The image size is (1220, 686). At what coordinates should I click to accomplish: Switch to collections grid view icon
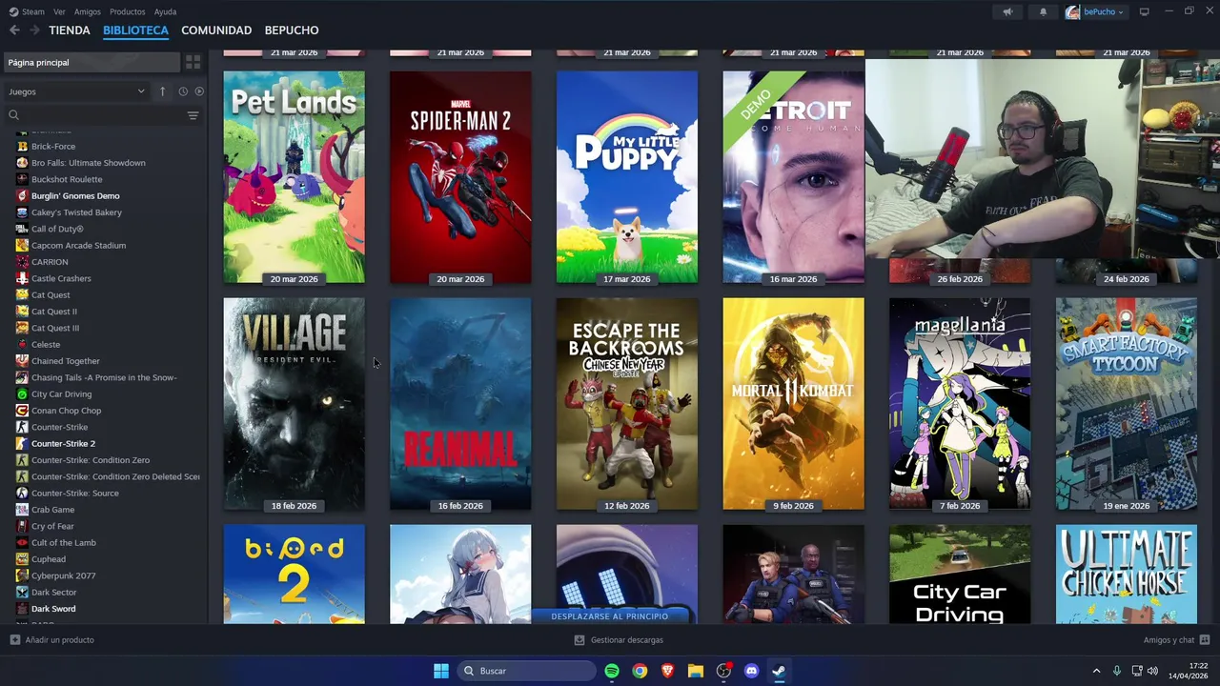[x=193, y=62]
